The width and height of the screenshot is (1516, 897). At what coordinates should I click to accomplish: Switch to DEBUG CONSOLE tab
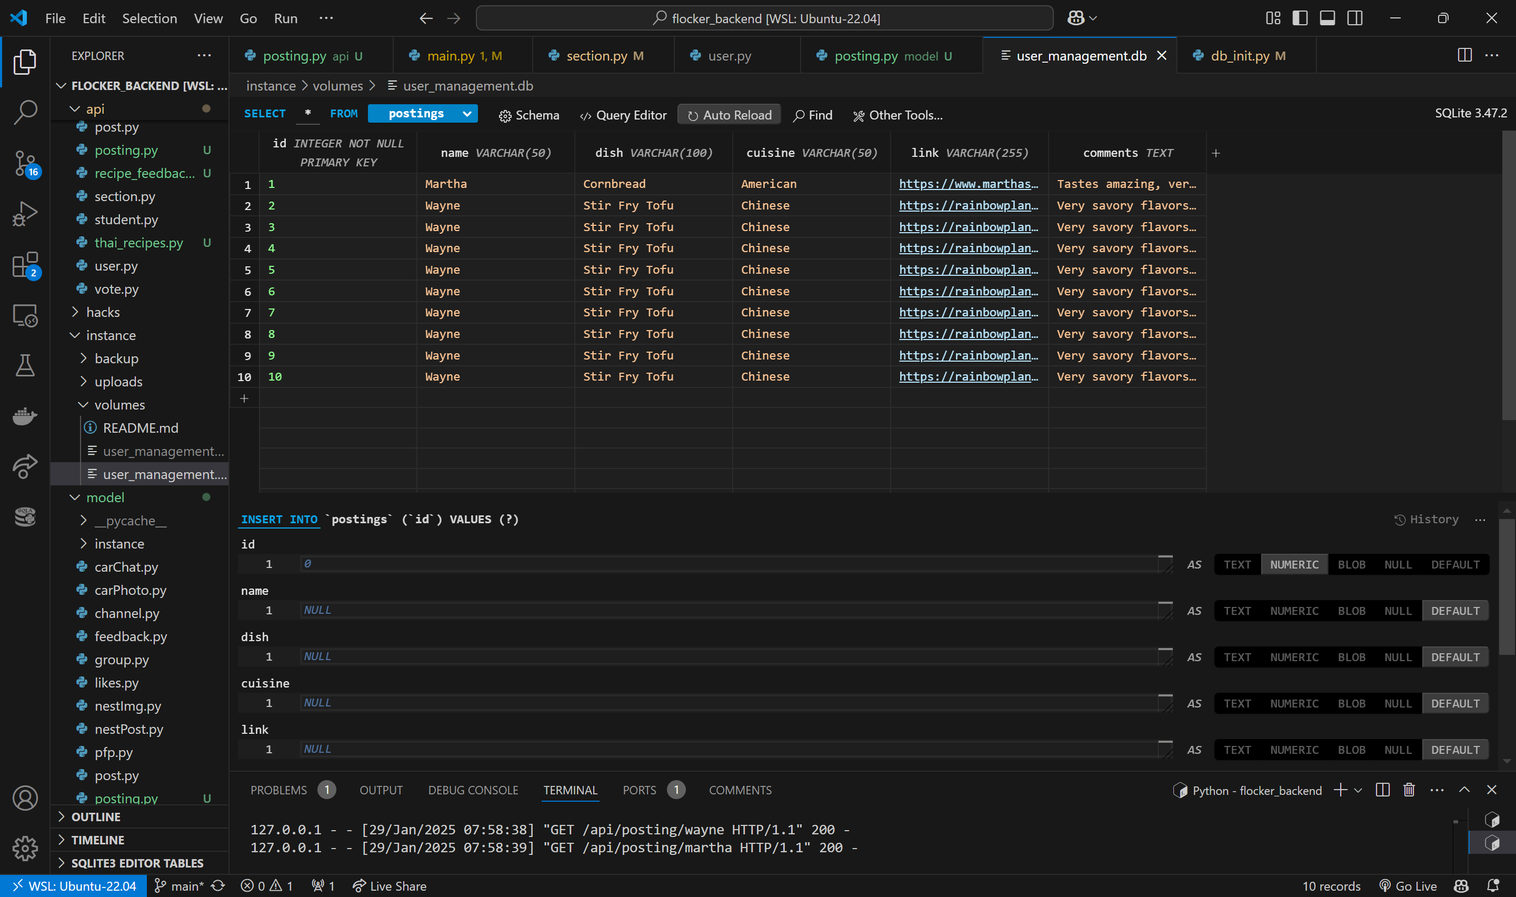(x=473, y=790)
